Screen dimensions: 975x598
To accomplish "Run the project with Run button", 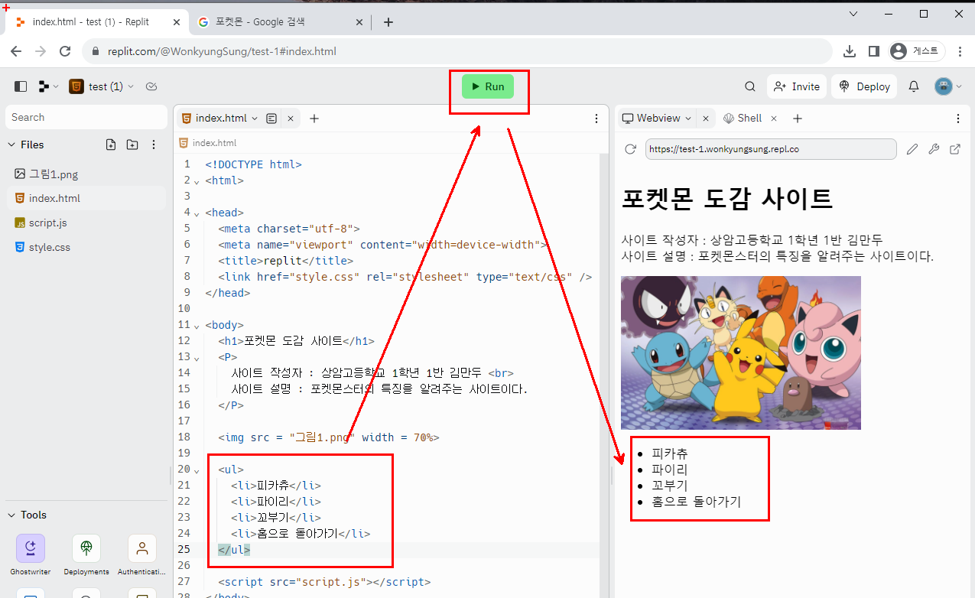I will 488,86.
